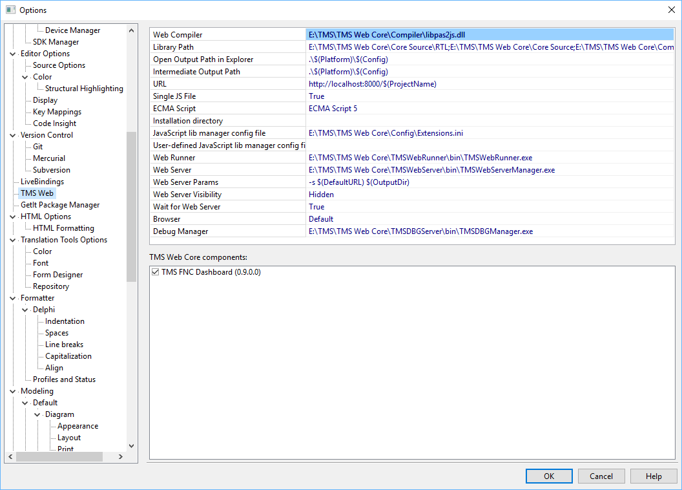Uncheck the TMS FNC Dashboard component
This screenshot has width=682, height=490.
[x=154, y=272]
